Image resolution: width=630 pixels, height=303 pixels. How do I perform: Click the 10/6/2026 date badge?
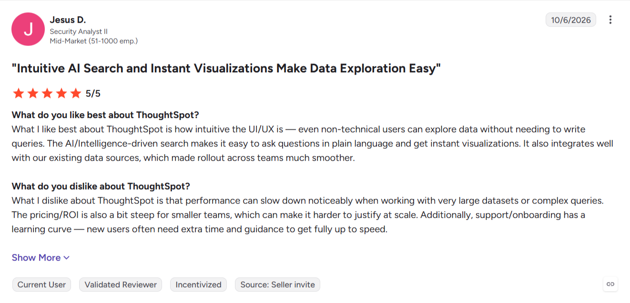[x=571, y=20]
